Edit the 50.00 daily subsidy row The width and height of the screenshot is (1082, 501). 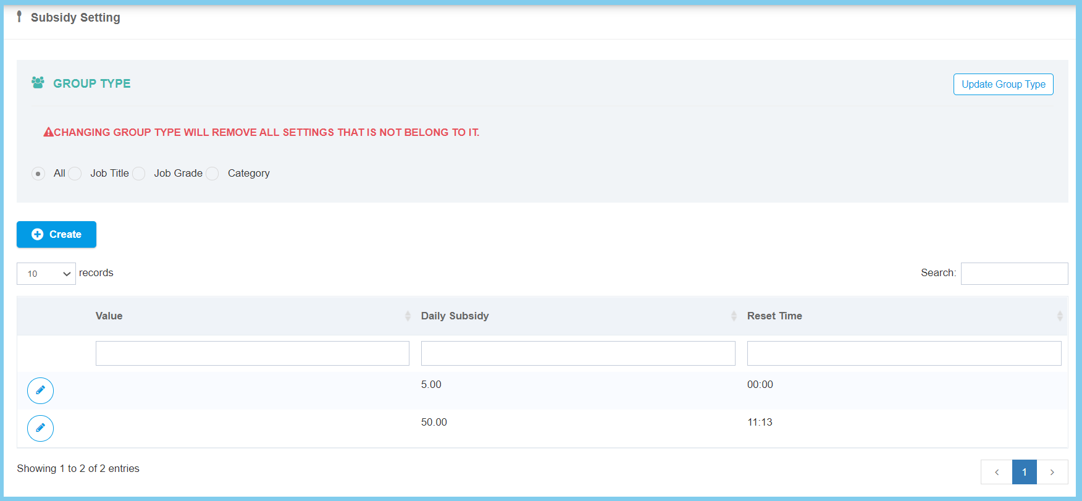(40, 428)
